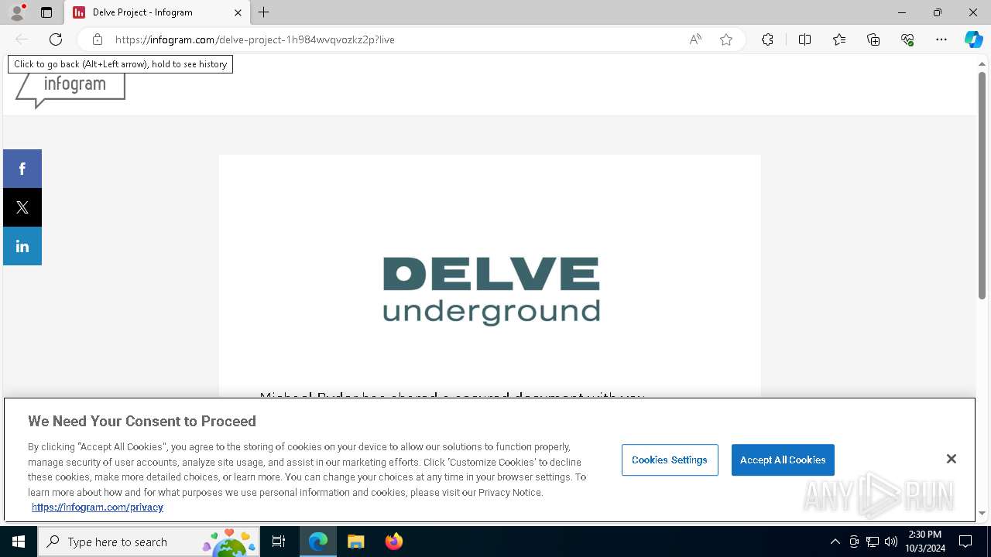The width and height of the screenshot is (991, 557).
Task: Open network status tray icon
Action: [873, 542]
